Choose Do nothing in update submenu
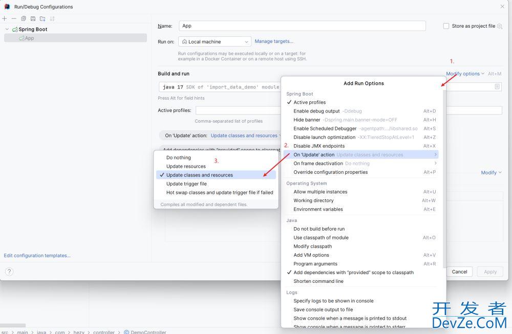The height and width of the screenshot is (334, 512). [x=216, y=158]
